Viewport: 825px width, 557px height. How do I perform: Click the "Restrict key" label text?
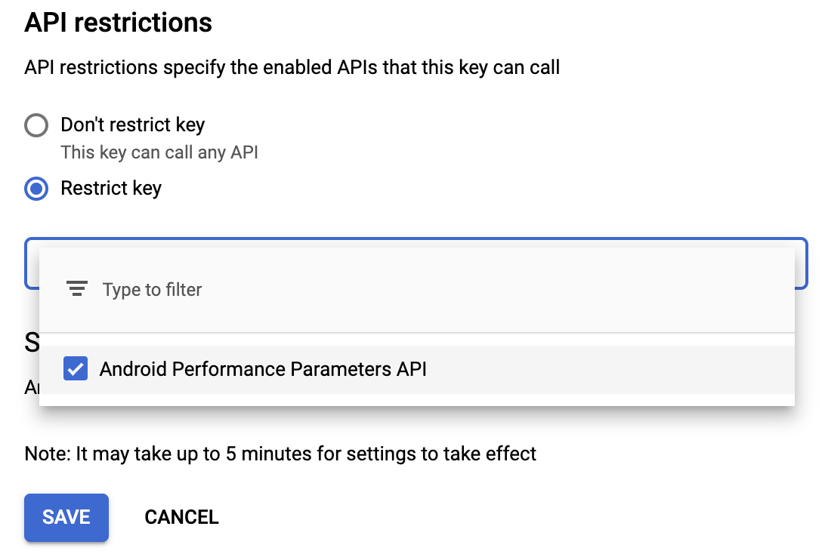click(x=111, y=188)
